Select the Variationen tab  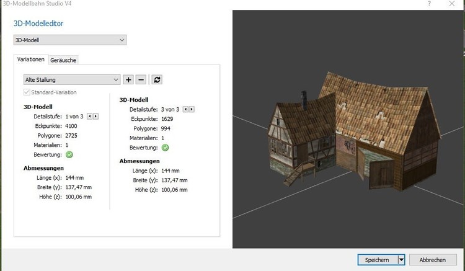coord(31,60)
